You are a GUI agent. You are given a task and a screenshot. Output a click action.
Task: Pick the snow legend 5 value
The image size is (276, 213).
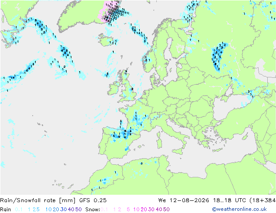[x=128, y=210]
